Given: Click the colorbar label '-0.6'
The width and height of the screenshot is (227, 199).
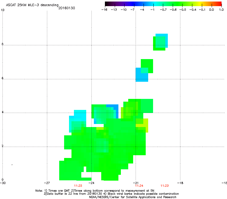Looking at the screenshot, I should 173,10.
